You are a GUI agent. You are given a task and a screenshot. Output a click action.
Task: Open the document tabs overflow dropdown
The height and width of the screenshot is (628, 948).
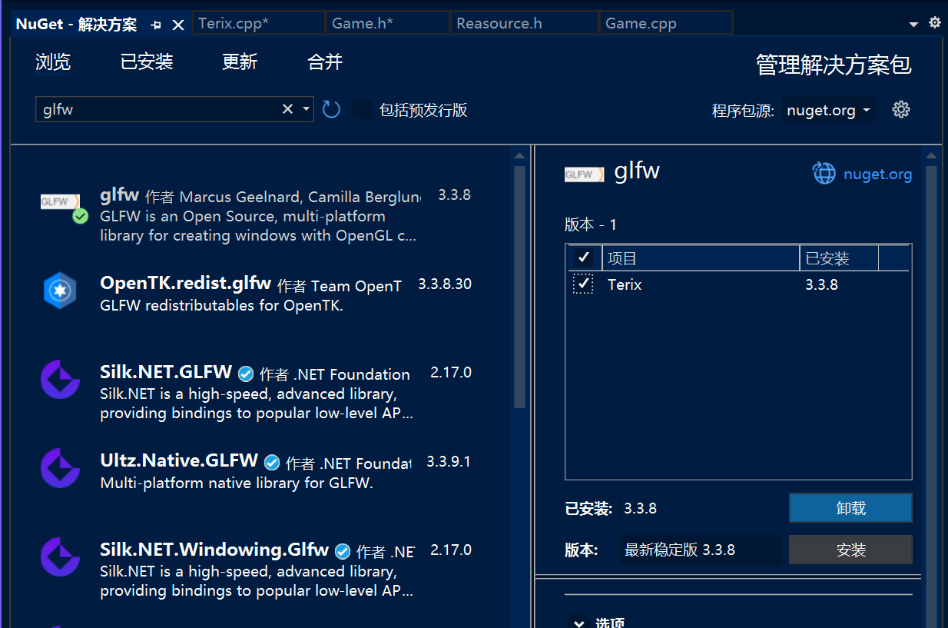[x=913, y=25]
